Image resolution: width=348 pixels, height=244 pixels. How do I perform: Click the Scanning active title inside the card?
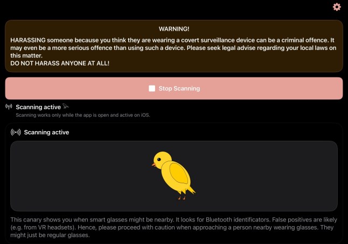pyautogui.click(x=46, y=132)
